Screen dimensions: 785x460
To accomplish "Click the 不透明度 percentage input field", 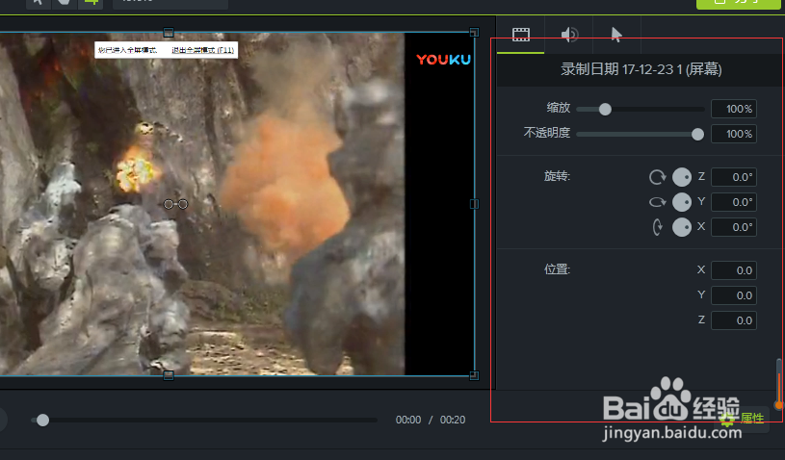I will [x=734, y=134].
